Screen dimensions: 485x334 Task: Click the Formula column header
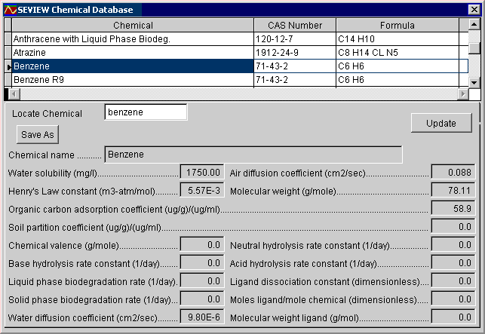(x=398, y=25)
